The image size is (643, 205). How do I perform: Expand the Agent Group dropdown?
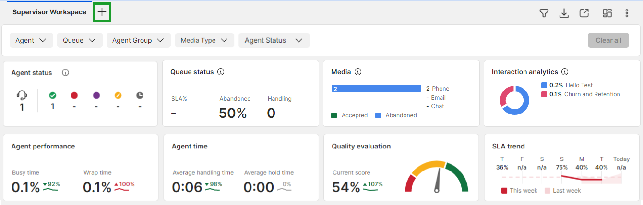[139, 40]
